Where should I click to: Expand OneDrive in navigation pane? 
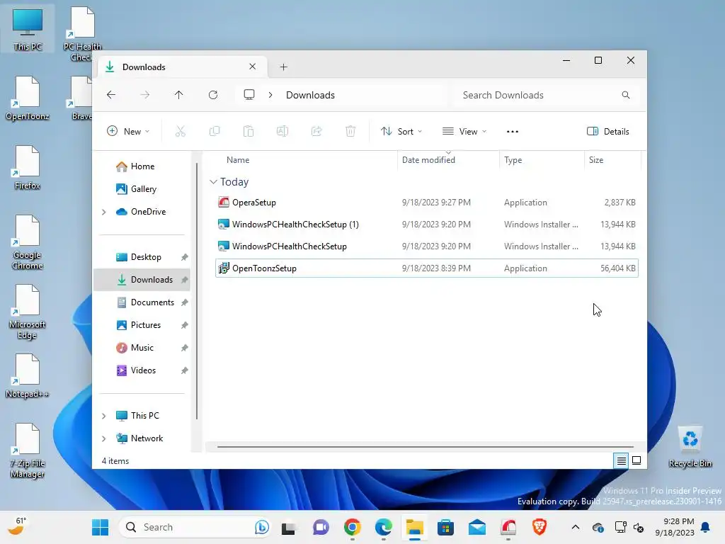104,212
